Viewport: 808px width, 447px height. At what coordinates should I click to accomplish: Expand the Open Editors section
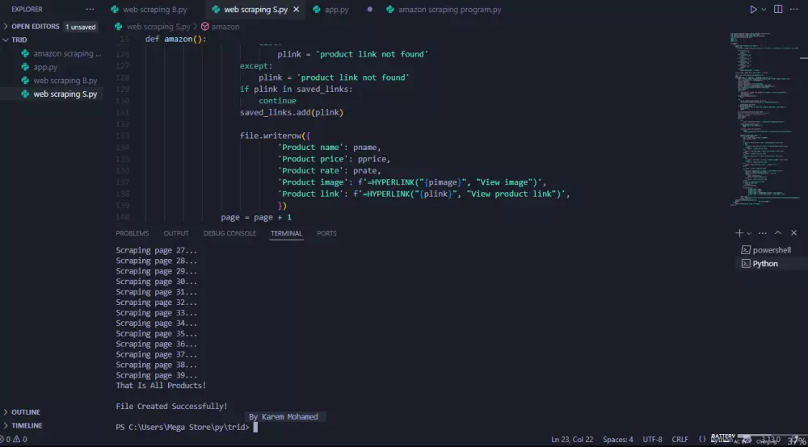[x=35, y=27]
